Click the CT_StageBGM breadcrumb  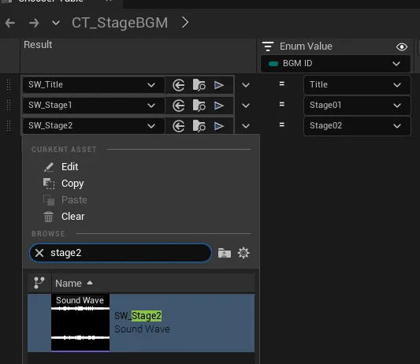[x=120, y=23]
